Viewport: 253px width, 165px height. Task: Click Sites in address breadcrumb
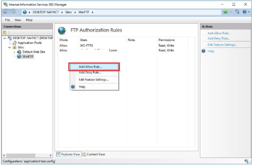coord(69,12)
